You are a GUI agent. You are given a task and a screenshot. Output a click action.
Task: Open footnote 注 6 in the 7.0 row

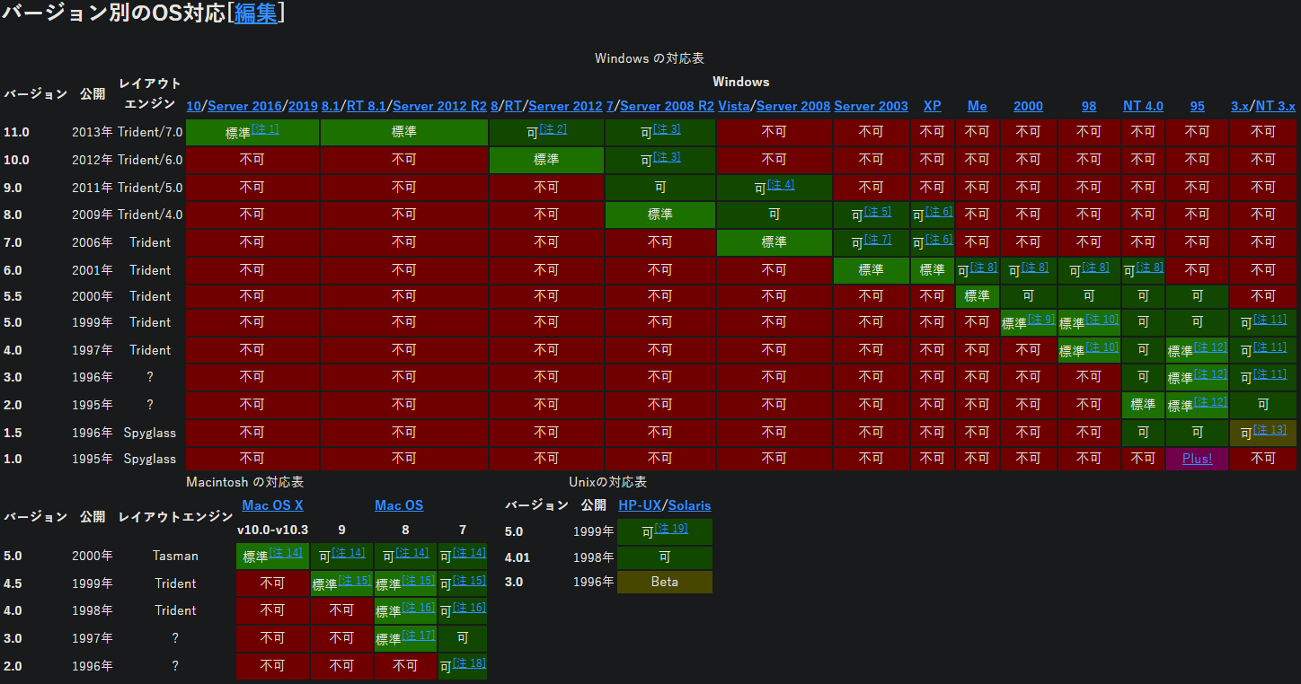939,239
